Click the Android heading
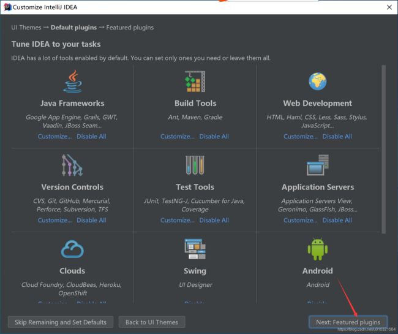This screenshot has height=334, width=398. (318, 271)
